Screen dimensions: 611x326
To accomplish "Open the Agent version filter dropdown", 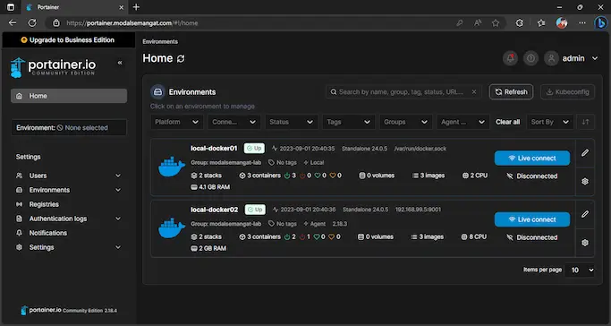I will pos(463,122).
